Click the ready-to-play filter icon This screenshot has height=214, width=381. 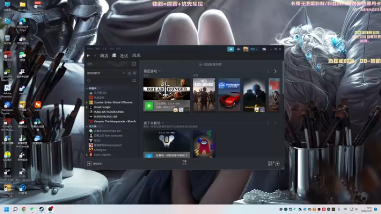click(135, 73)
